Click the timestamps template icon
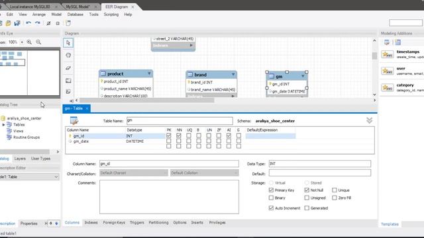 (x=387, y=54)
